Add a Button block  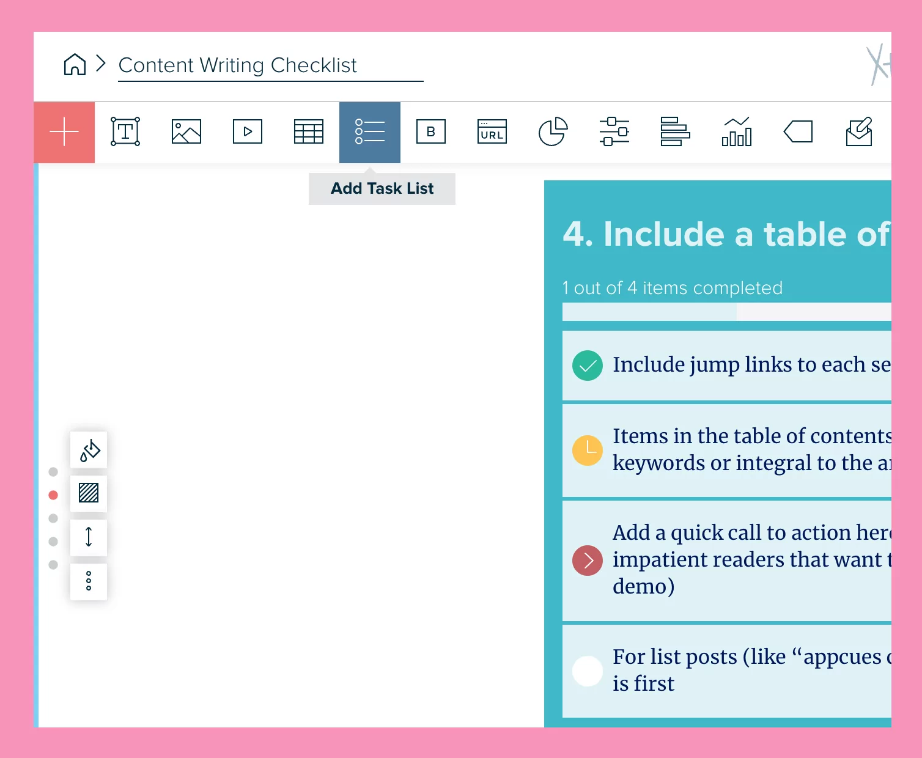[430, 132]
